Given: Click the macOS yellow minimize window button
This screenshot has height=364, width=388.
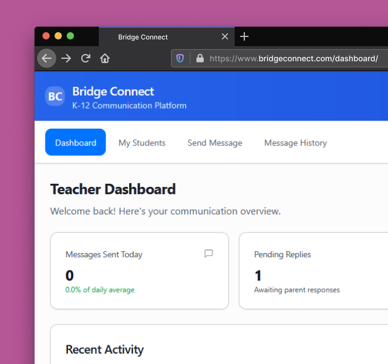Looking at the screenshot, I should point(58,36).
